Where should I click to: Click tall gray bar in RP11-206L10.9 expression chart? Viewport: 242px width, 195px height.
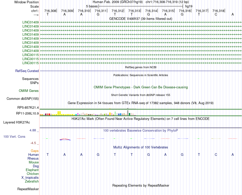point(128,113)
